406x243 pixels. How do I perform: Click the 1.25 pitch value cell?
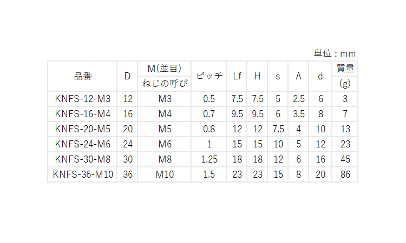(x=209, y=159)
